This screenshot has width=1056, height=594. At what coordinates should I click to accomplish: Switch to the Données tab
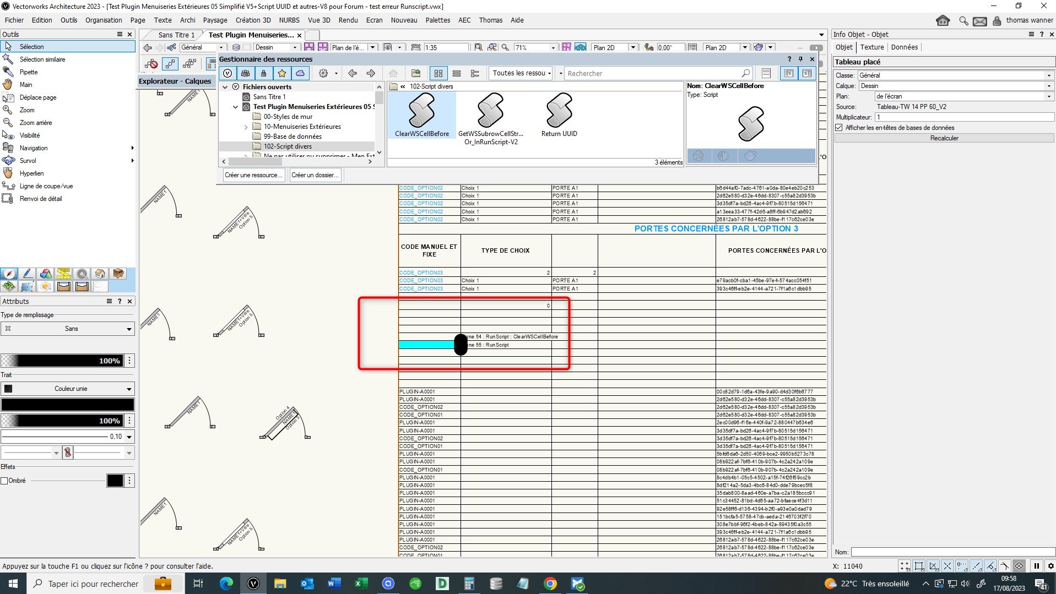click(904, 47)
